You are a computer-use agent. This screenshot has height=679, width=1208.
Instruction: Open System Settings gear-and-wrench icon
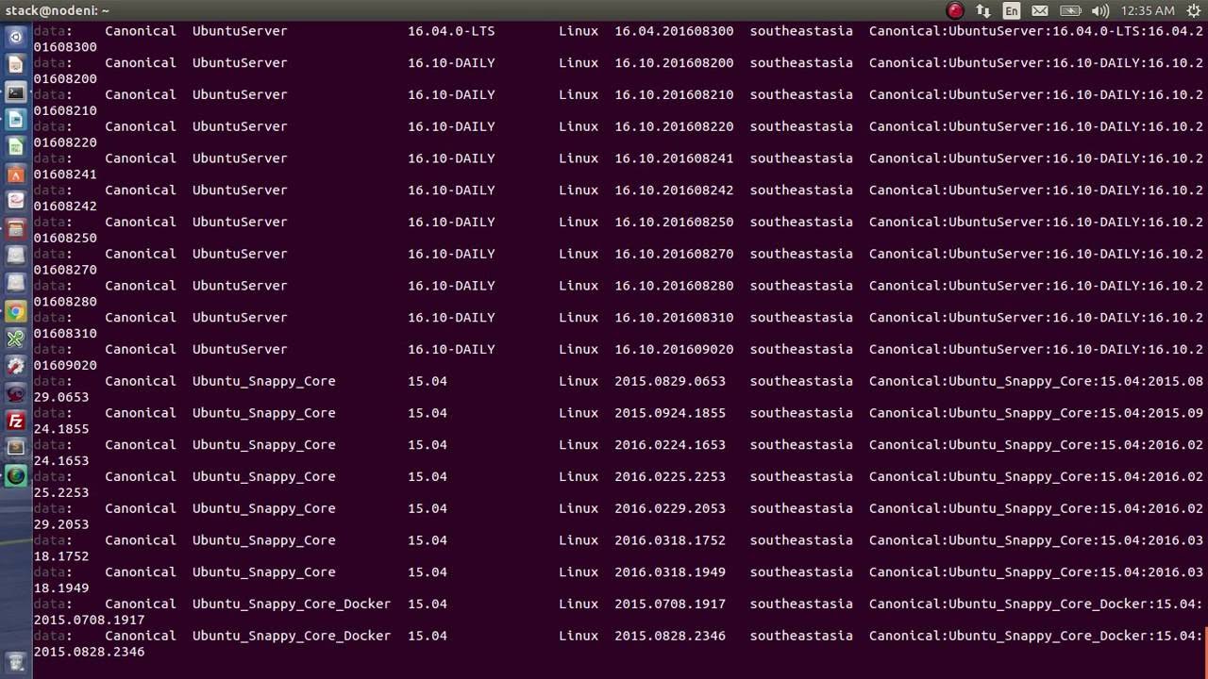15,366
